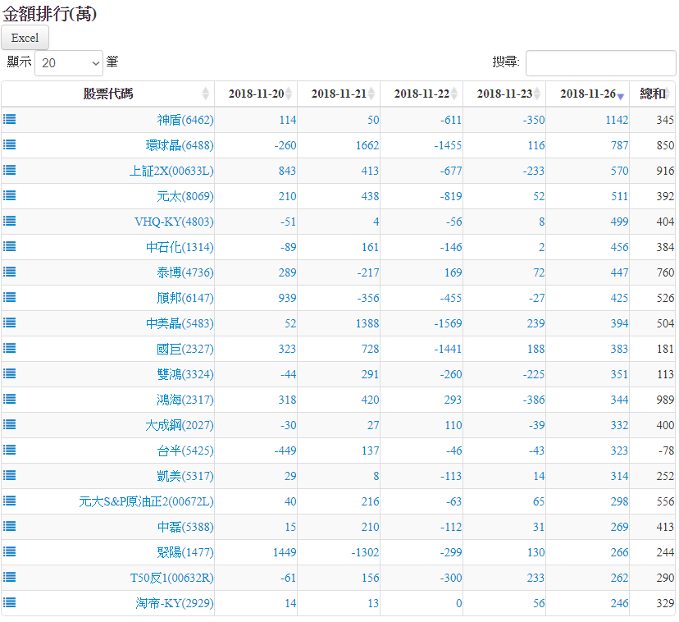
Task: Click the 搜尋 search input field
Action: 600,63
